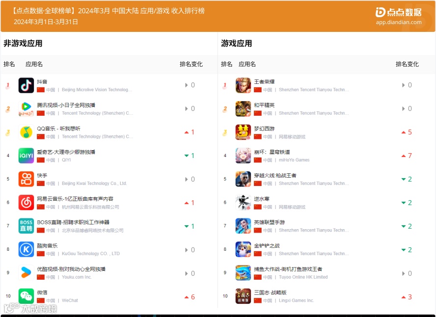
Task: Click the Tencent Video (腾讯视频) app icon
Action: point(26,108)
